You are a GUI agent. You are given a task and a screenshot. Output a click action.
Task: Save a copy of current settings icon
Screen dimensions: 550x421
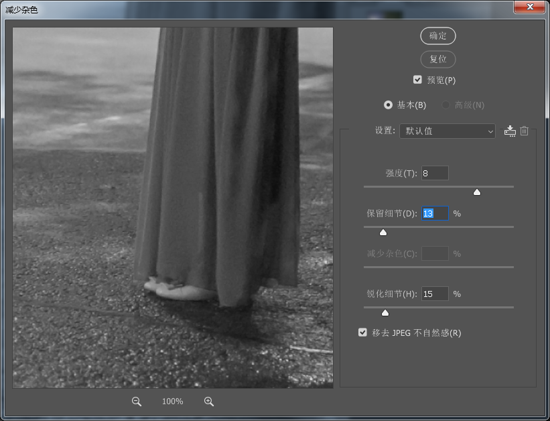[x=510, y=131]
